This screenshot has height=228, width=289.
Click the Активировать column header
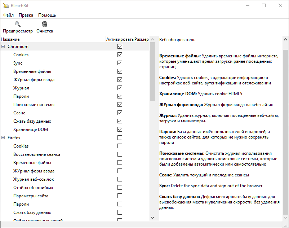[120, 39]
